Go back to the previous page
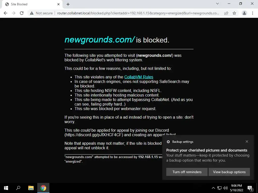Image resolution: width=258 pixels, height=193 pixels. 6,13
